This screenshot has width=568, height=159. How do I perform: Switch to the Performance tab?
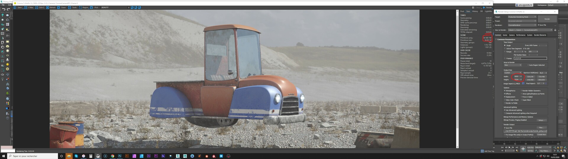pos(521,35)
